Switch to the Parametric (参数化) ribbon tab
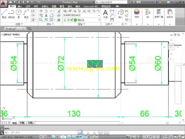The height and width of the screenshot is (139, 185). [x=45, y=6]
